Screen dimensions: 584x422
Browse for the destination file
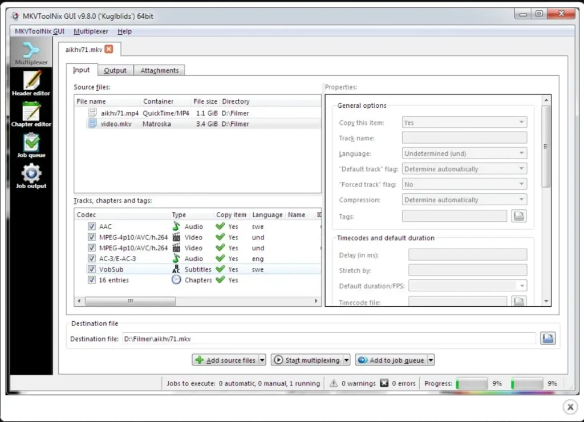pyautogui.click(x=547, y=338)
